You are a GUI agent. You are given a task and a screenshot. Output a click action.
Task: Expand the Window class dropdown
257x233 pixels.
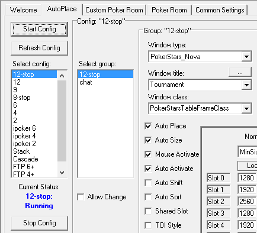coord(246,108)
